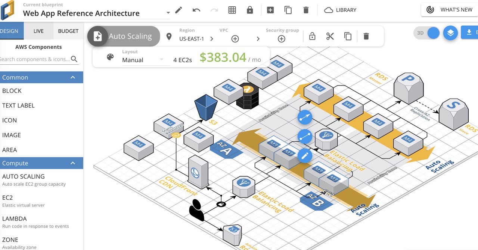Click the AZ B zone label
The width and height of the screenshot is (478, 250).
click(317, 201)
